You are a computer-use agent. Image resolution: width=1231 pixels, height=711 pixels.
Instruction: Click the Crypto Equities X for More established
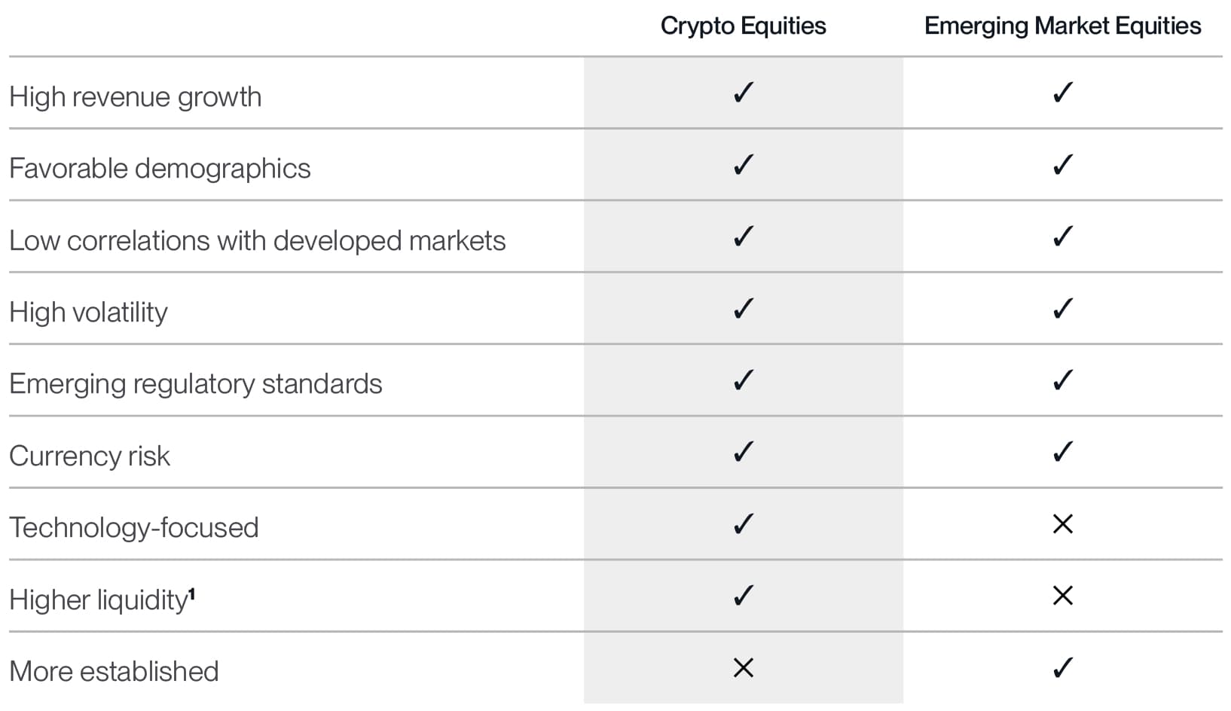(x=743, y=668)
